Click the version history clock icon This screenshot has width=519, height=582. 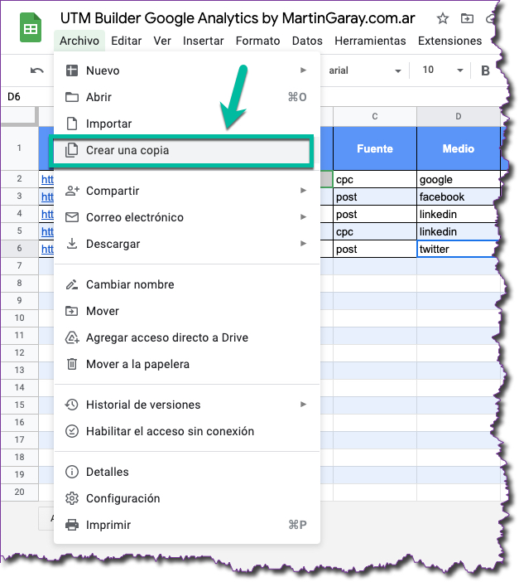pos(71,405)
